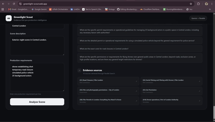This screenshot has width=215, height=122.
Task: Go back using browser back arrow
Action: click(3, 4)
